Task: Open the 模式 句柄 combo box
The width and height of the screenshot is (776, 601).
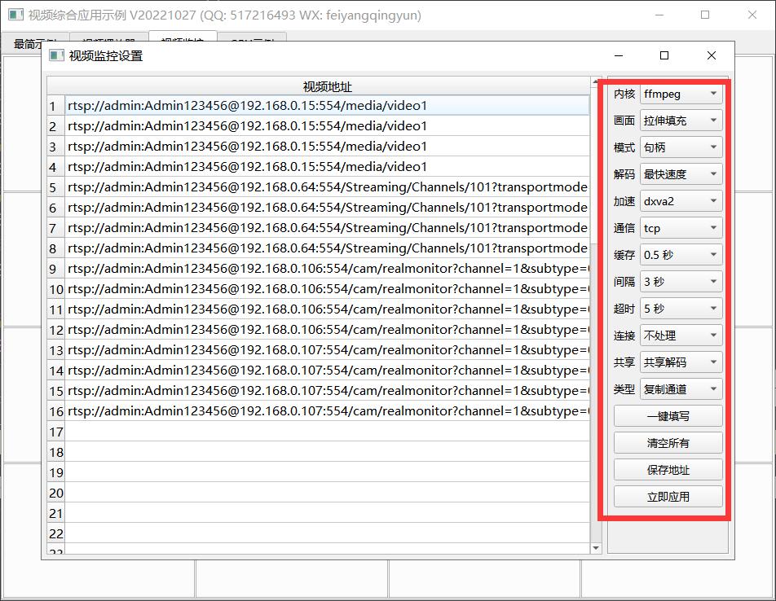Action: pos(681,147)
